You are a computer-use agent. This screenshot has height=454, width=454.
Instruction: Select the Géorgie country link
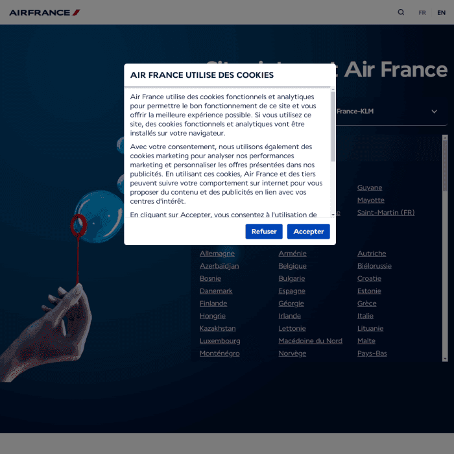(291, 303)
